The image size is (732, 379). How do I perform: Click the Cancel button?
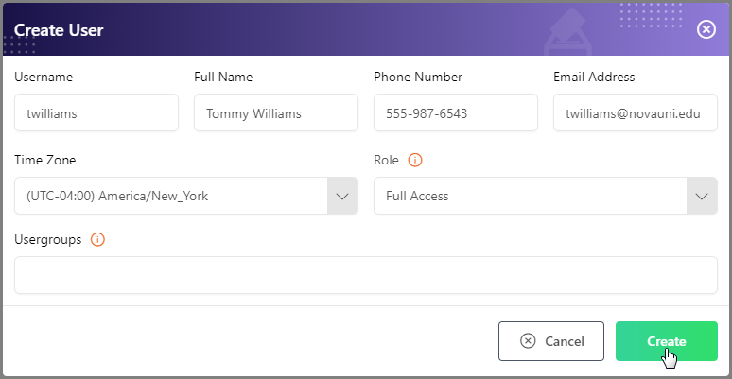tap(551, 341)
